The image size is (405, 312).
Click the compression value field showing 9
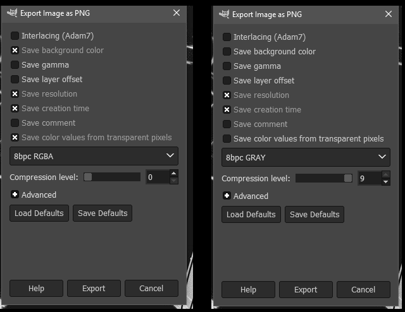[368, 179]
